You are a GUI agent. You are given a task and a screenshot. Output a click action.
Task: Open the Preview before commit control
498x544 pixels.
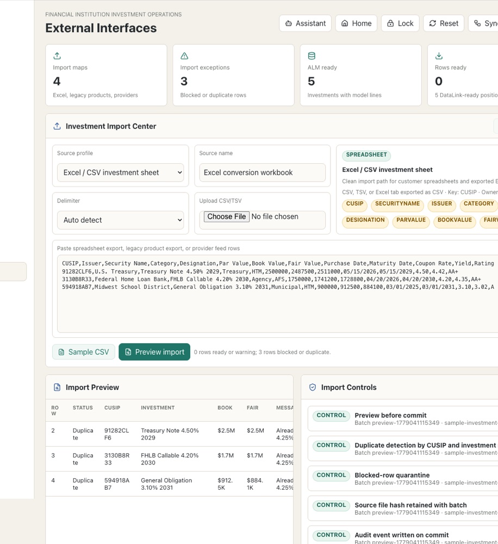coord(403,419)
